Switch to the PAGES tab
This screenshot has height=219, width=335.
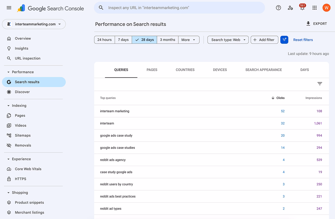click(x=152, y=70)
